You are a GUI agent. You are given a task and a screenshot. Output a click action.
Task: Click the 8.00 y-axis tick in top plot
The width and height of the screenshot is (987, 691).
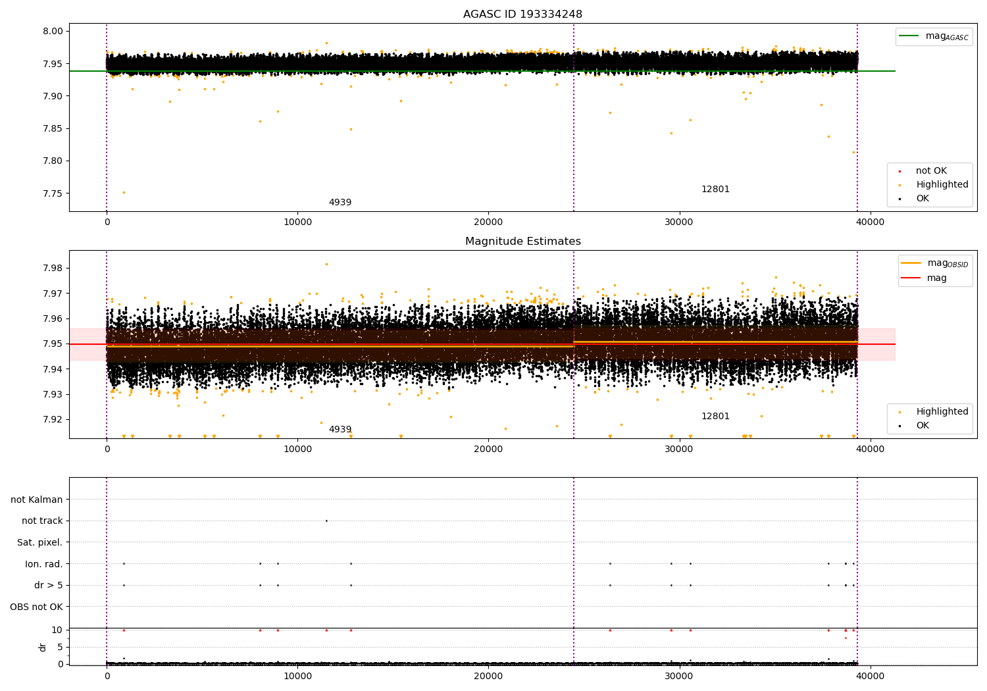click(53, 32)
